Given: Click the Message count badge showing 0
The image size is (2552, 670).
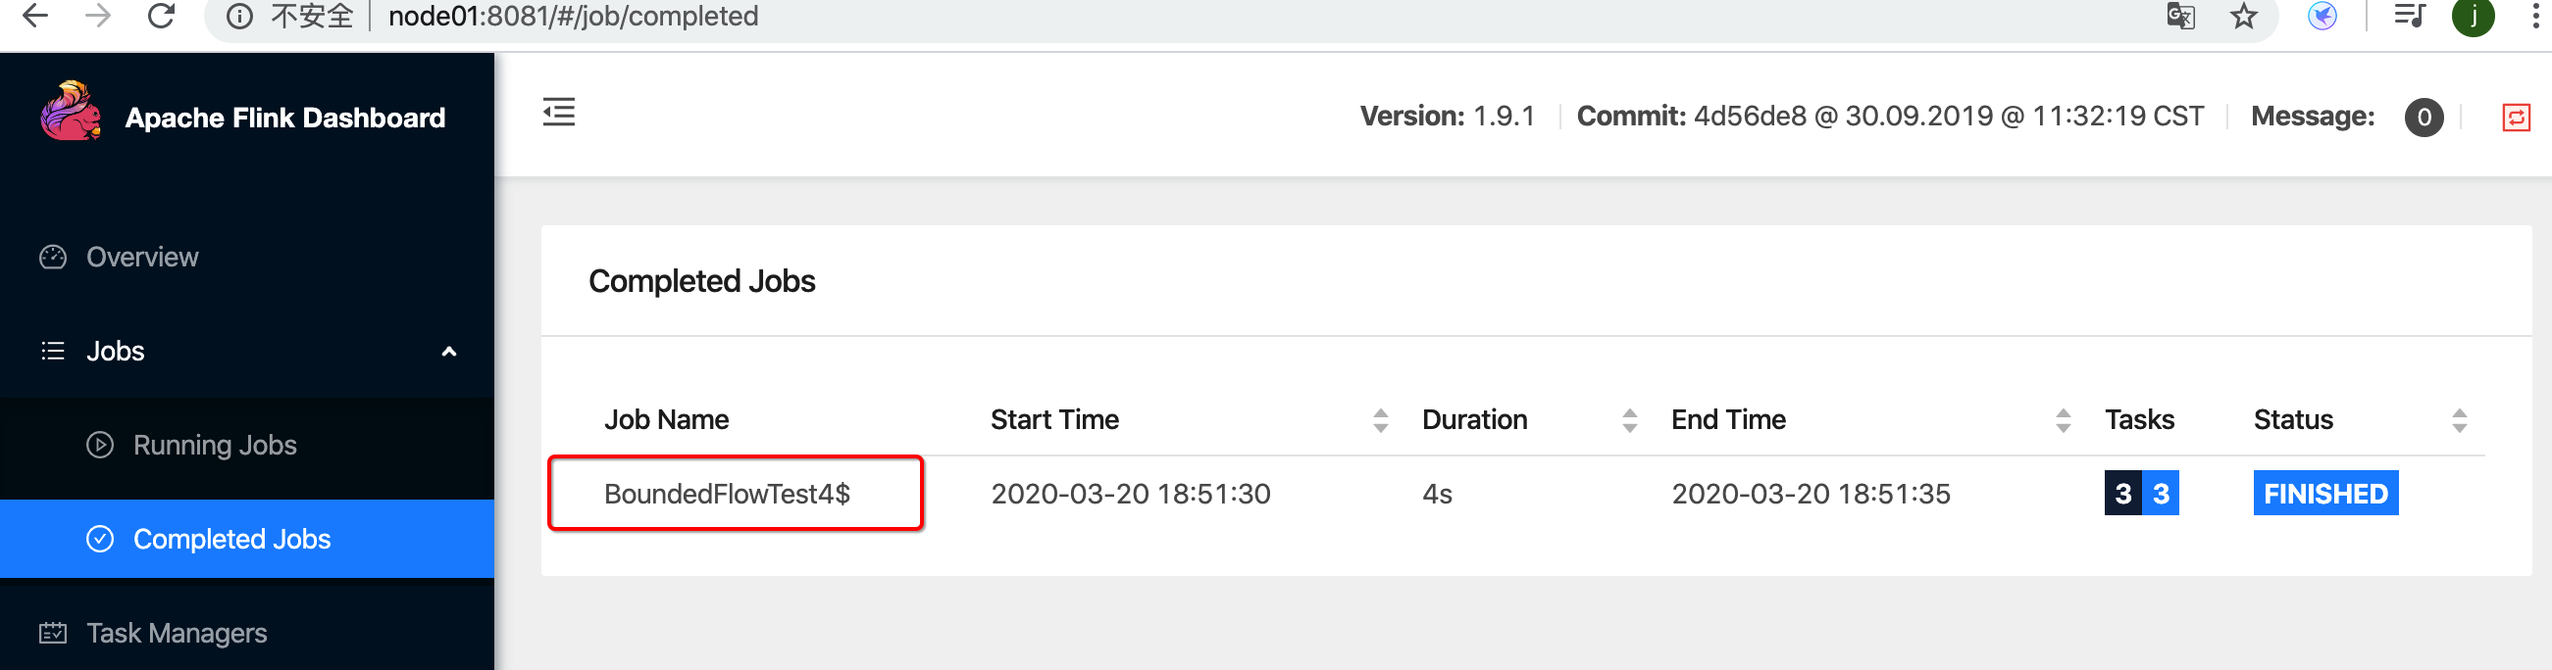Looking at the screenshot, I should 2424,118.
